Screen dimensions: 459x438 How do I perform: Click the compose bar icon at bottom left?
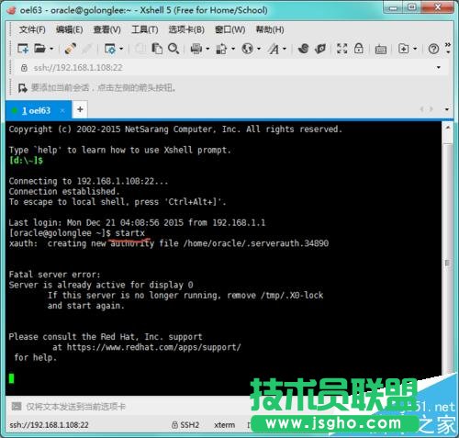[x=17, y=406]
